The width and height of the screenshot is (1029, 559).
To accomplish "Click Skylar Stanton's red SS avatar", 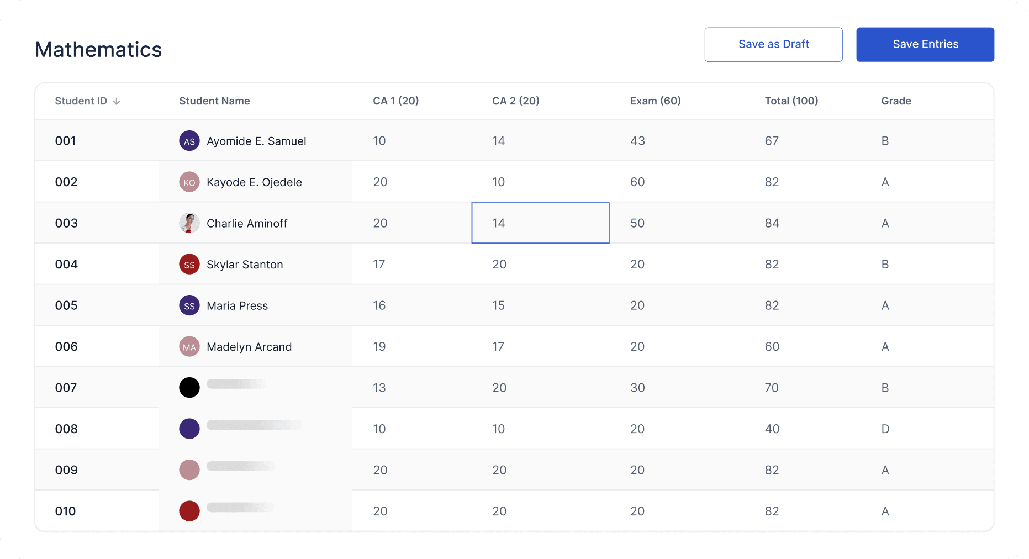I will coord(189,265).
